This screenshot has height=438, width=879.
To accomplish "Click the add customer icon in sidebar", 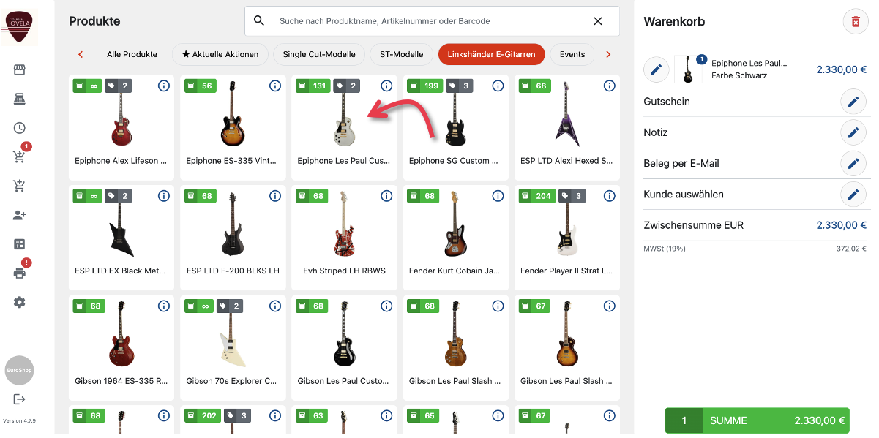I will 20,215.
